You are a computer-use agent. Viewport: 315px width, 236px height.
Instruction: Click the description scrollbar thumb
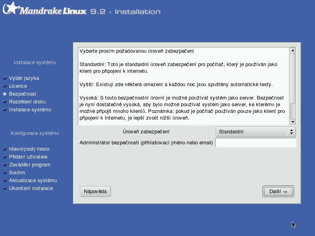coord(293,78)
